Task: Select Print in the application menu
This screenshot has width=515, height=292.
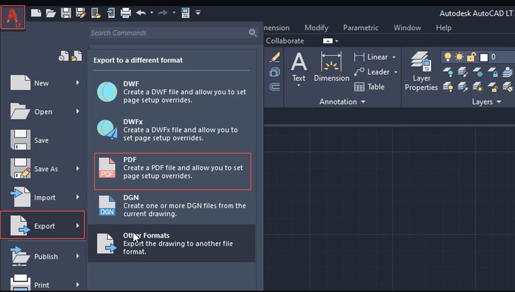Action: click(43, 284)
